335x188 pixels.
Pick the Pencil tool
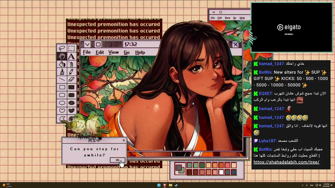point(71,72)
